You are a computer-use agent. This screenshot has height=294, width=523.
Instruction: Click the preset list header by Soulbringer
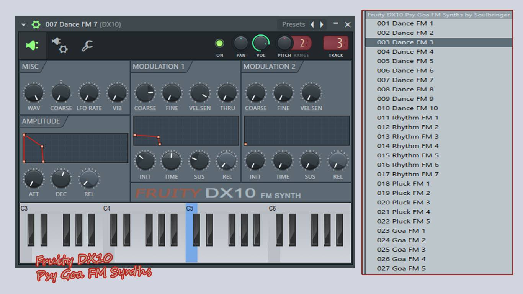(439, 15)
